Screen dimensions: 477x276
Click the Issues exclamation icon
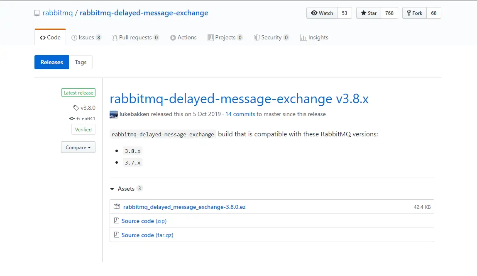[x=74, y=38]
